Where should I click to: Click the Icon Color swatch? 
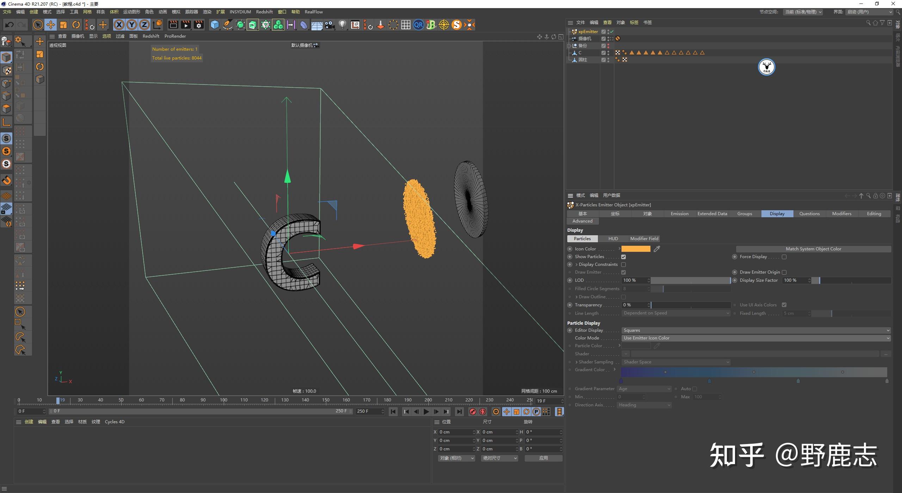click(636, 249)
